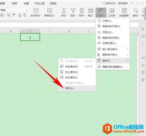Click the selection pointer icon in right sidebar
Screen dimensions: 146x136
[x=143, y=29]
